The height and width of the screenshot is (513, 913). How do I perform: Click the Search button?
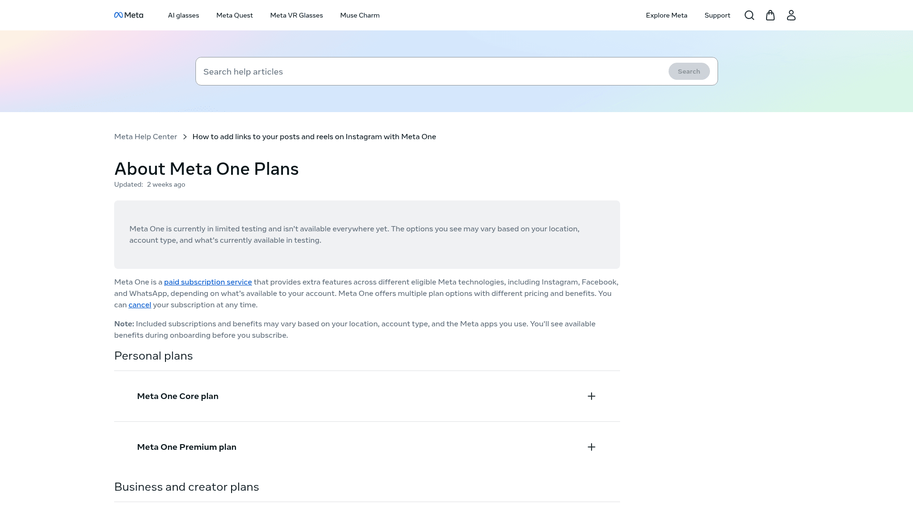(689, 71)
